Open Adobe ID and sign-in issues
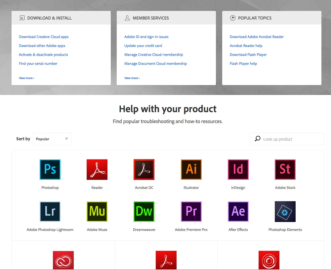Viewport: 331px width, 270px height. (146, 37)
